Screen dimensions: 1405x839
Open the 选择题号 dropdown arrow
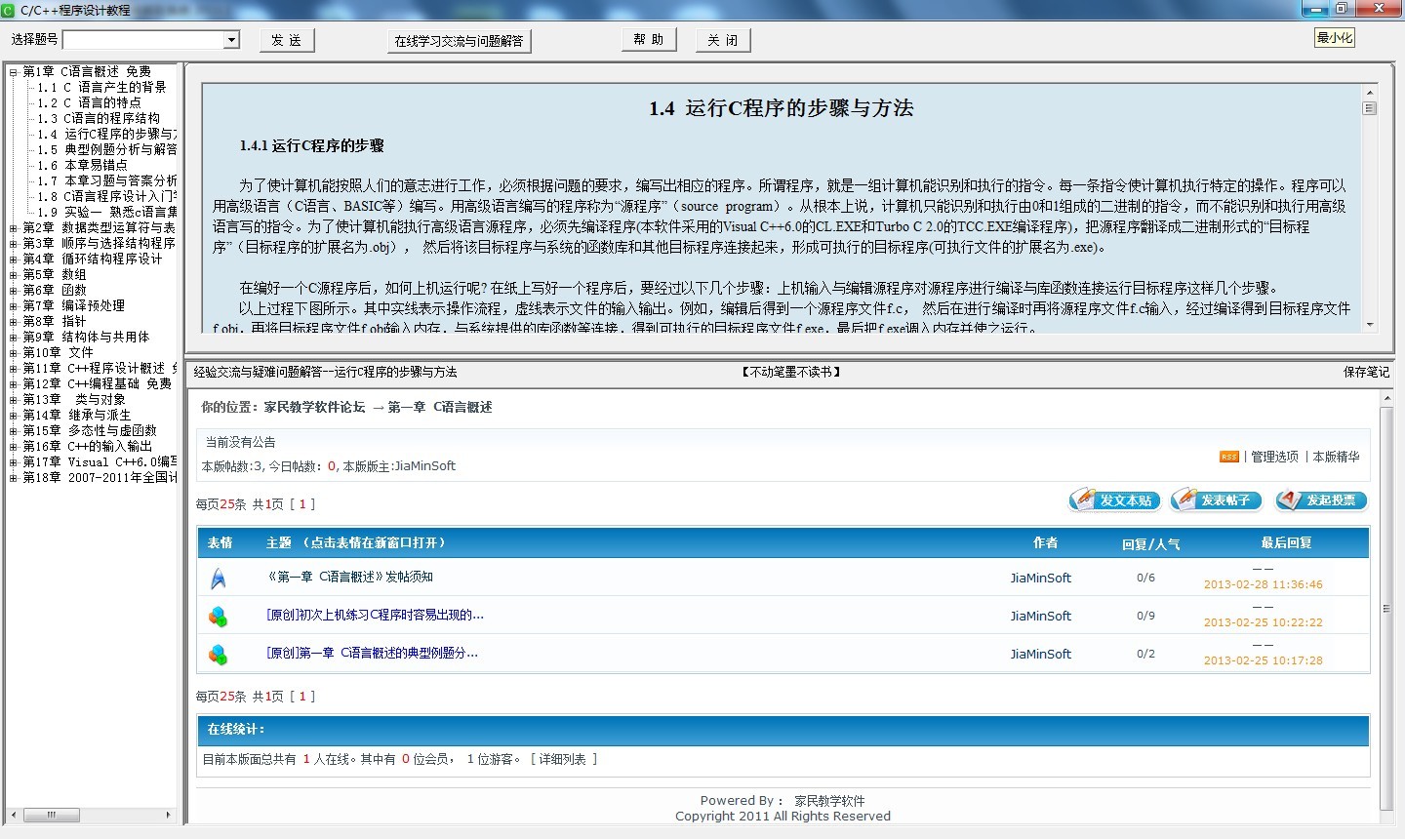(x=231, y=40)
